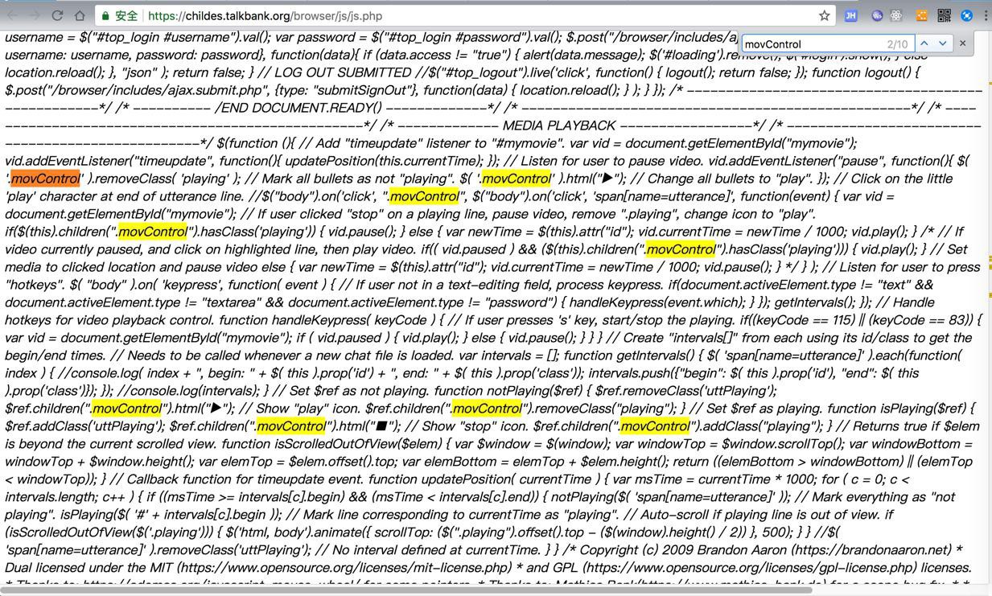Open the purple round extension icon

point(877,15)
